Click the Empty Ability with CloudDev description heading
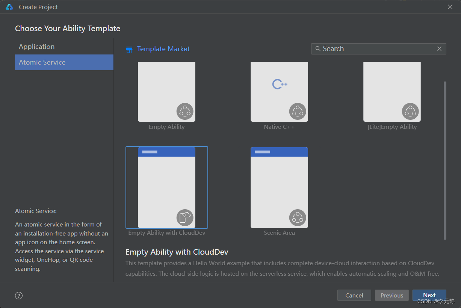The height and width of the screenshot is (308, 461). pyautogui.click(x=177, y=252)
